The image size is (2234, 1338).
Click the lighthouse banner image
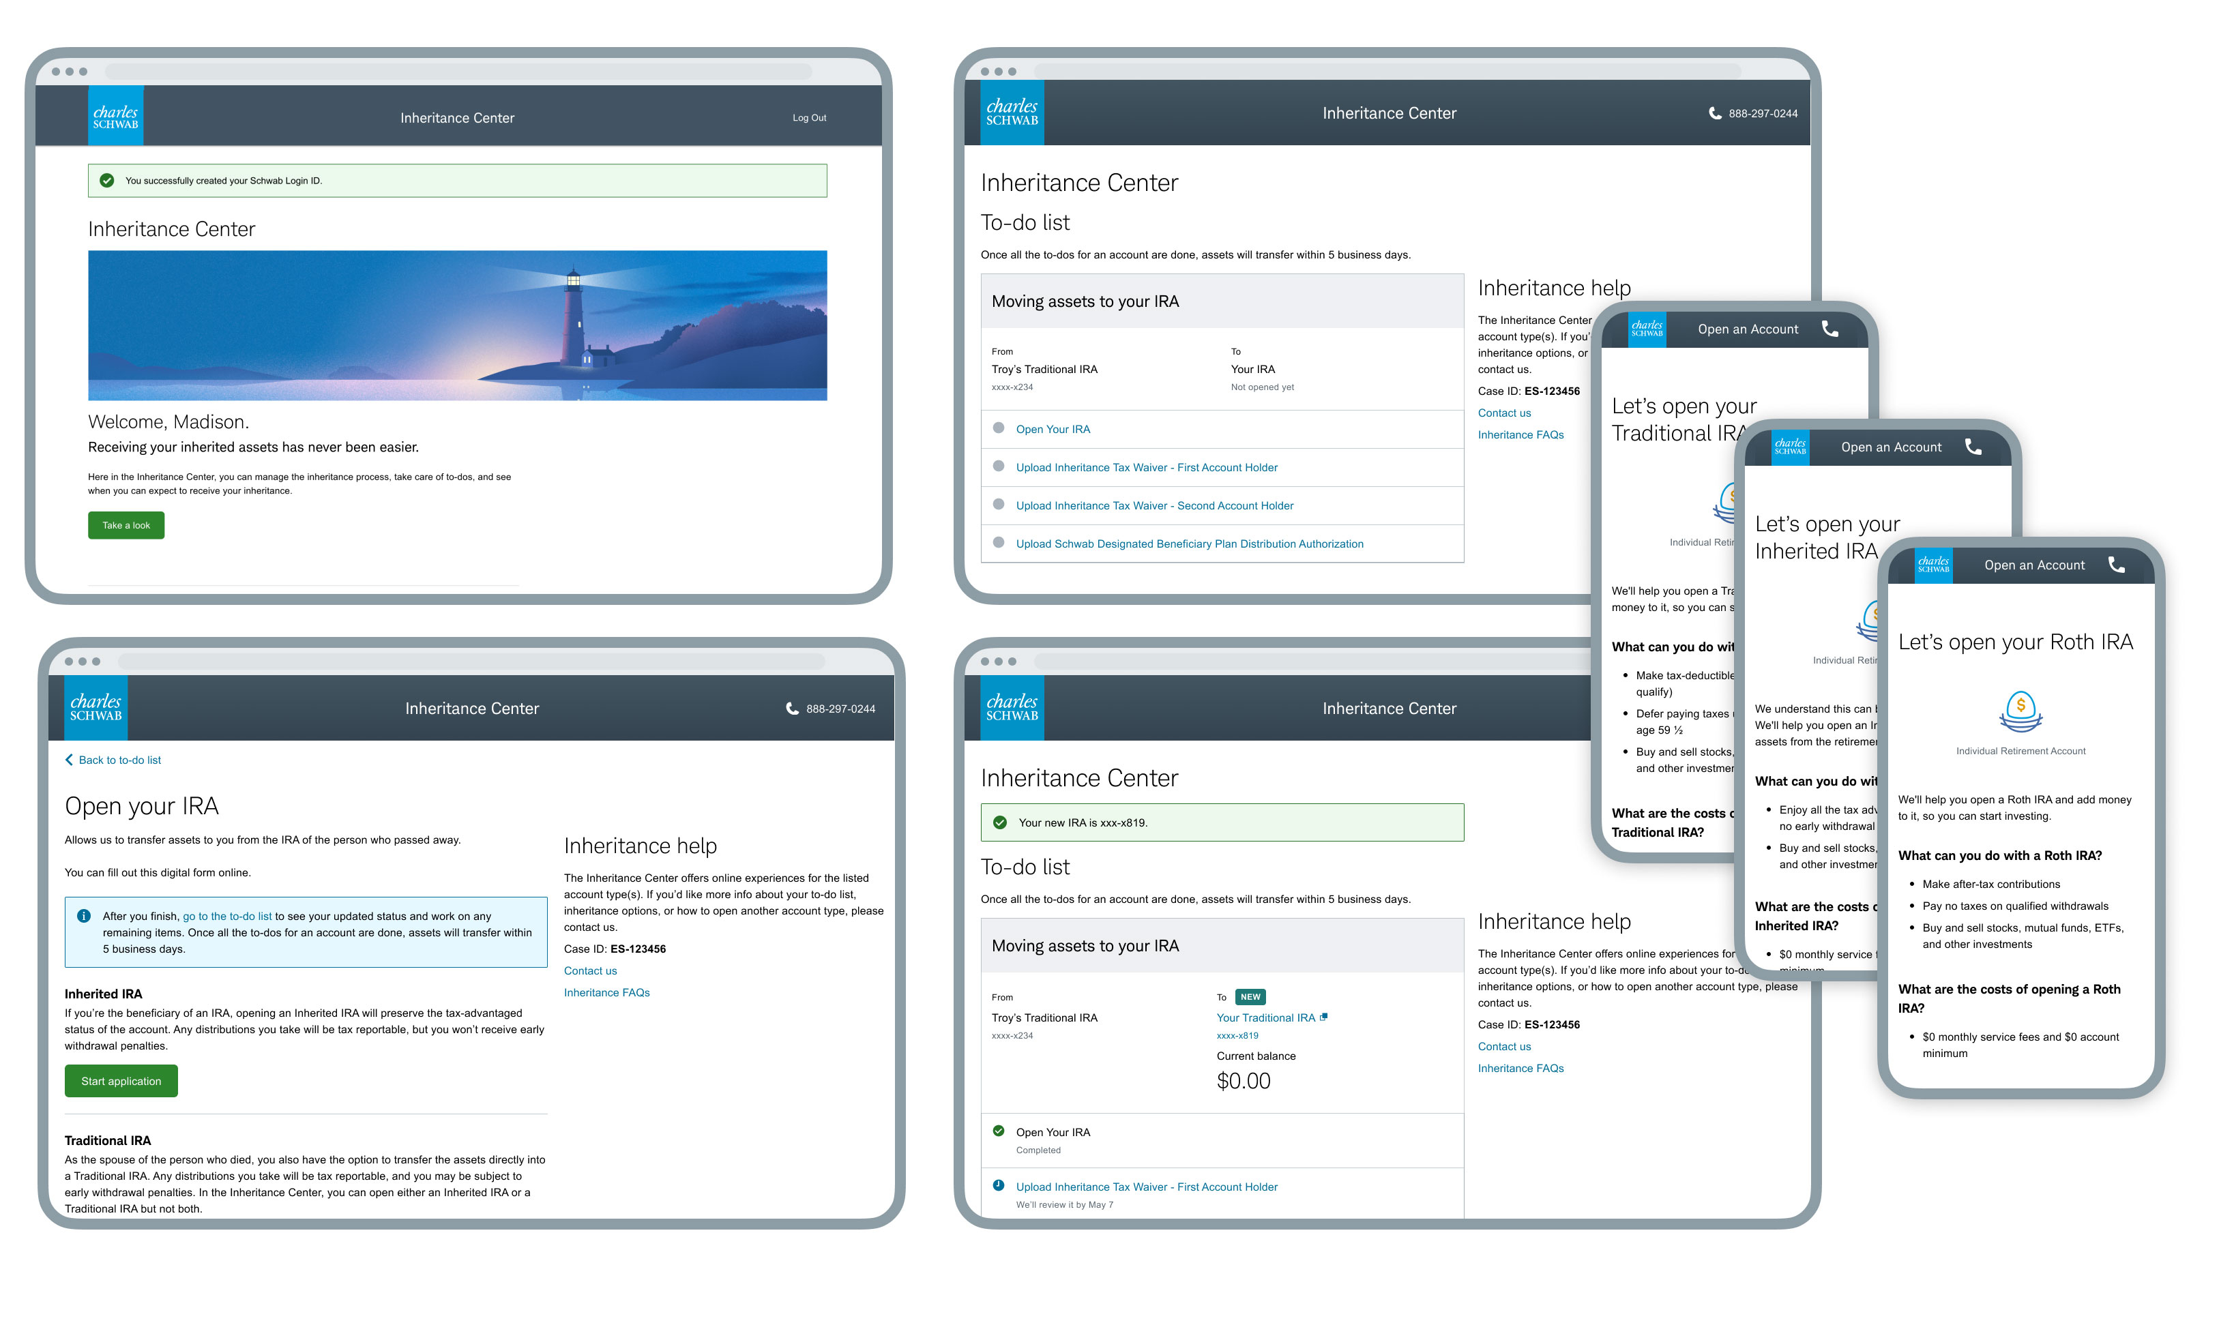(x=457, y=325)
